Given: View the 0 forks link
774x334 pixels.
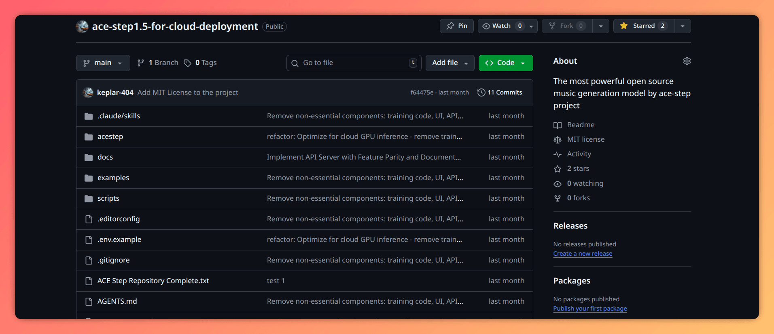Looking at the screenshot, I should click(579, 198).
